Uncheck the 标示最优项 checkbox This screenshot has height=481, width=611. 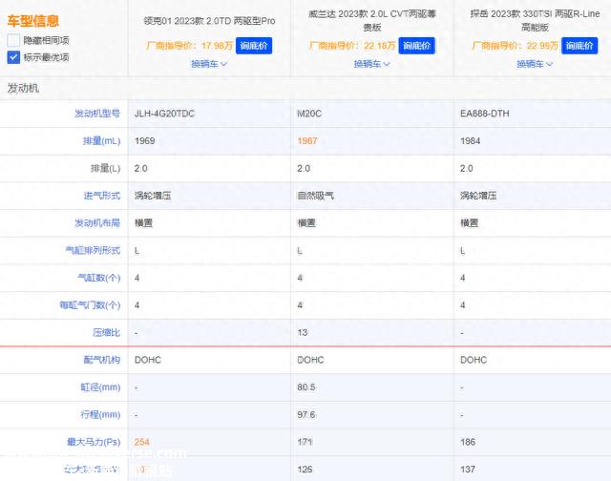click(x=13, y=57)
